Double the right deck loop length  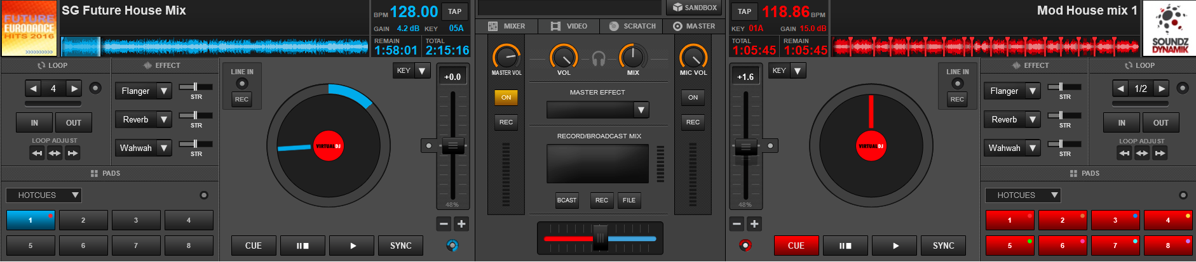1162,89
